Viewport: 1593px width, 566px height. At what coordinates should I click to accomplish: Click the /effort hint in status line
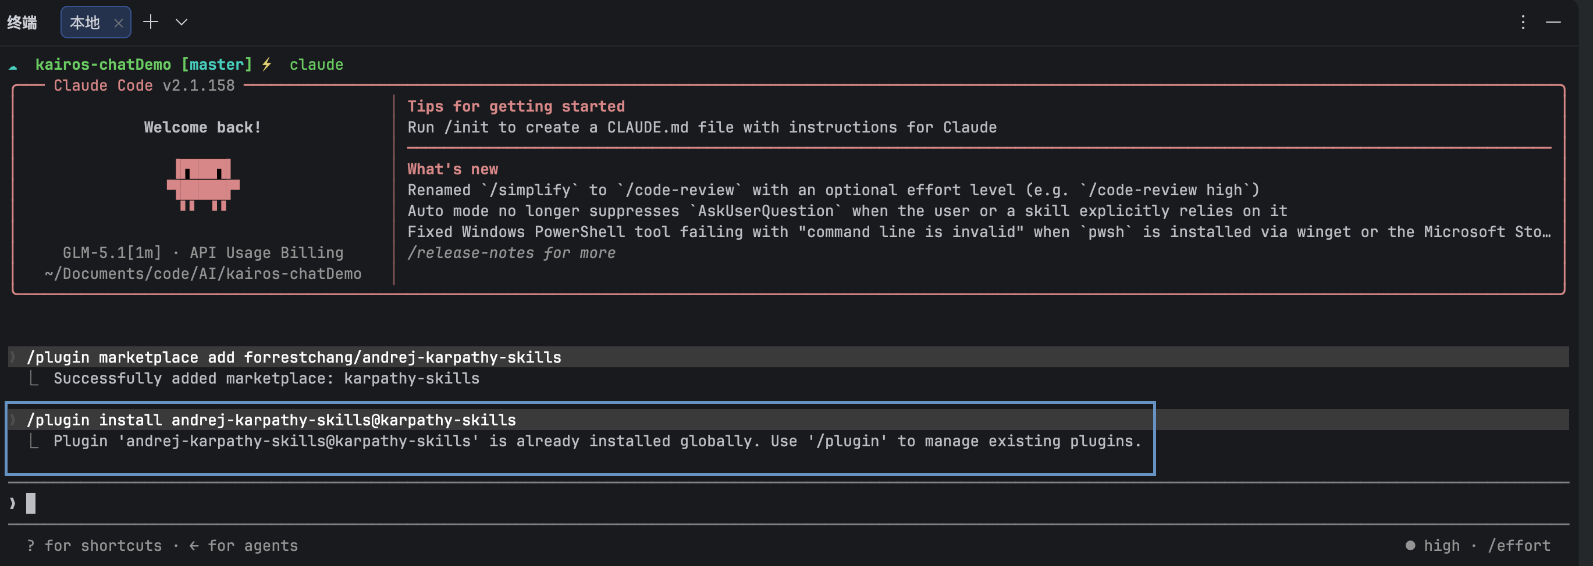(x=1519, y=546)
